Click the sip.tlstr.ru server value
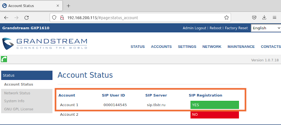The width and height of the screenshot is (281, 125). (156, 105)
